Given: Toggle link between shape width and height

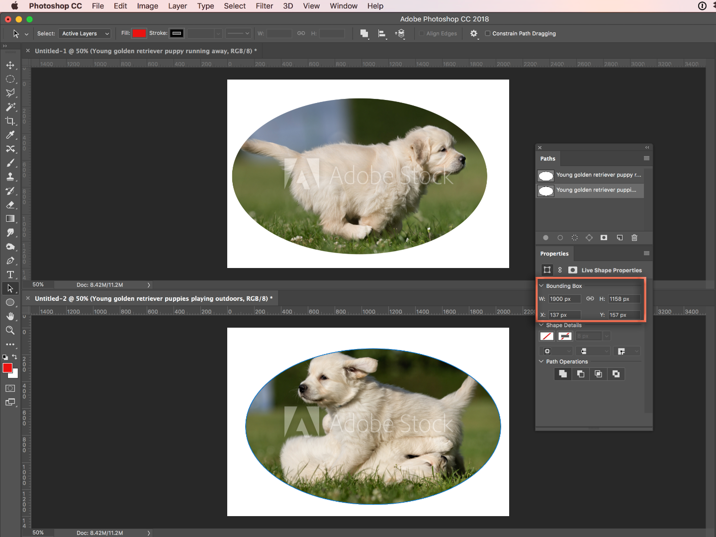Looking at the screenshot, I should (x=590, y=299).
